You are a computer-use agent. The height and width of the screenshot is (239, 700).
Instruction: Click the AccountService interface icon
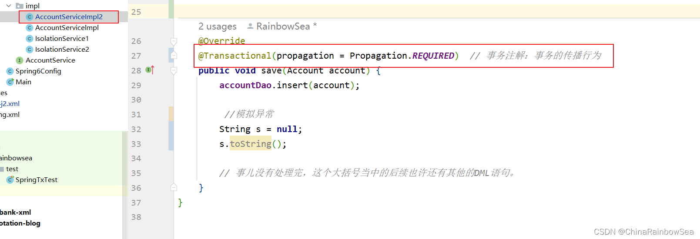click(x=20, y=60)
